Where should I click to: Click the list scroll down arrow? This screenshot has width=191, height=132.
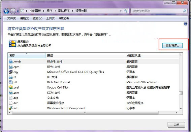click(x=181, y=108)
